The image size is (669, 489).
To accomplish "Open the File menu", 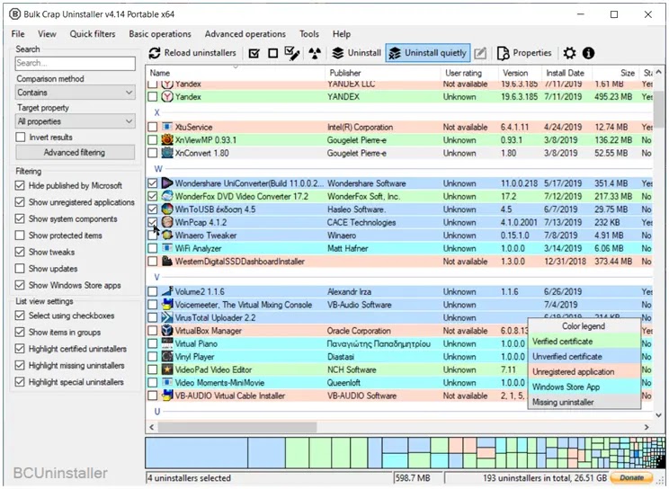I will (18, 34).
